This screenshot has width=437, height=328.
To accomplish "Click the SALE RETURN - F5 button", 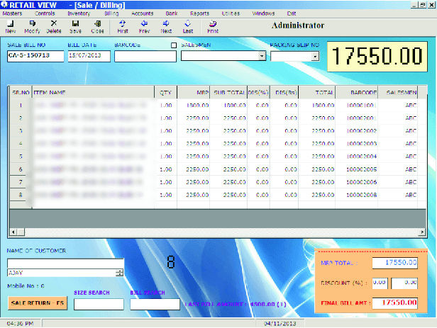I will click(x=38, y=303).
